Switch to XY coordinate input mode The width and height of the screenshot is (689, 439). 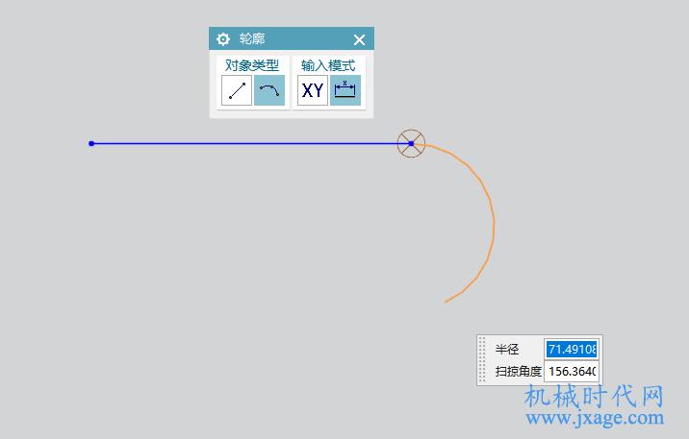[313, 90]
